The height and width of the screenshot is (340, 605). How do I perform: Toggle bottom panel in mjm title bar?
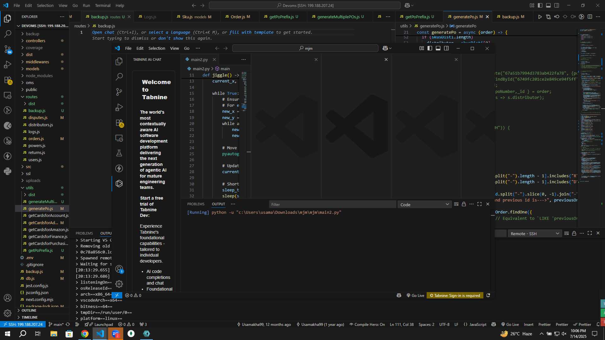pyautogui.click(x=438, y=48)
